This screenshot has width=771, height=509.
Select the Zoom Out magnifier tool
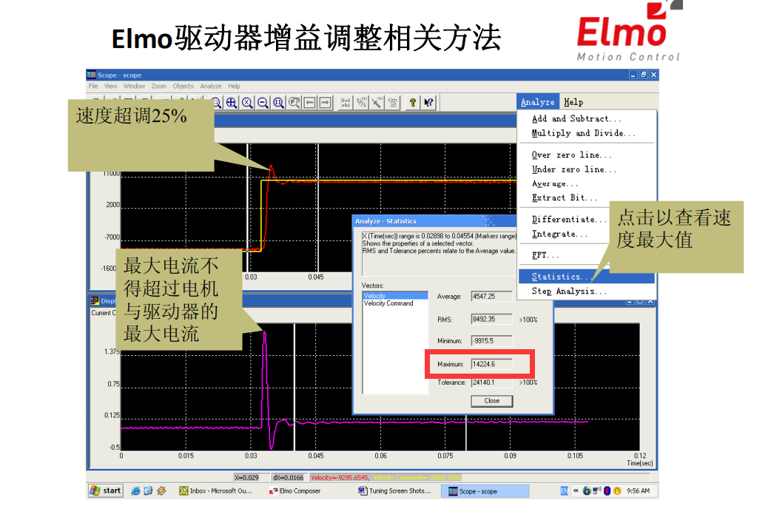pos(261,102)
